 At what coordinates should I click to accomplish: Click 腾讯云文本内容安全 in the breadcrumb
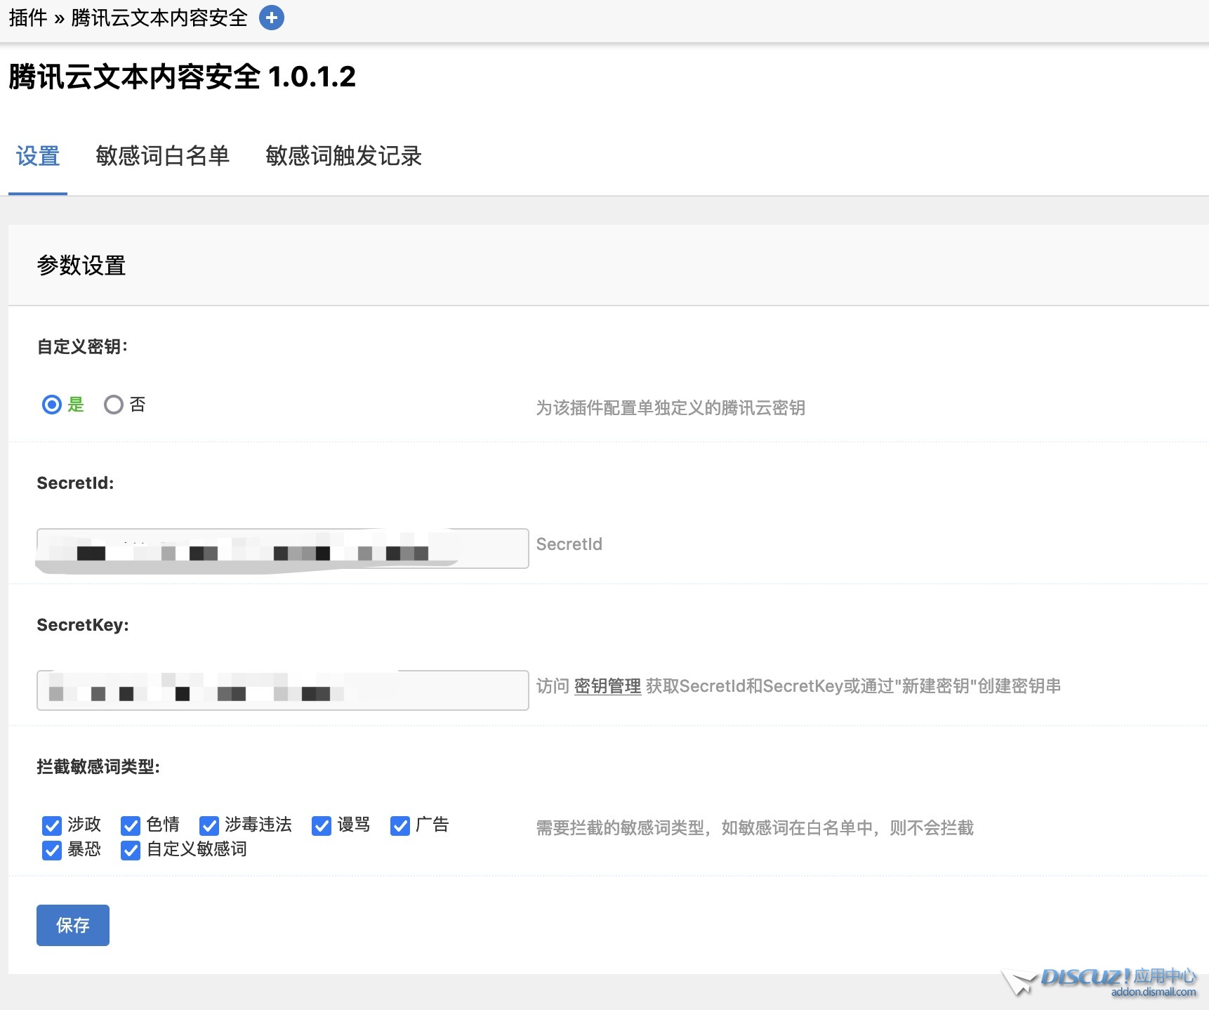click(159, 18)
